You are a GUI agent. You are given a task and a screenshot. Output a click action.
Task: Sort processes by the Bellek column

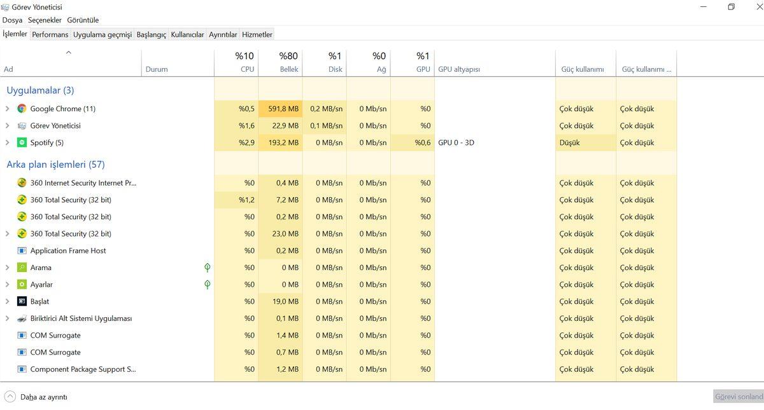[280, 62]
